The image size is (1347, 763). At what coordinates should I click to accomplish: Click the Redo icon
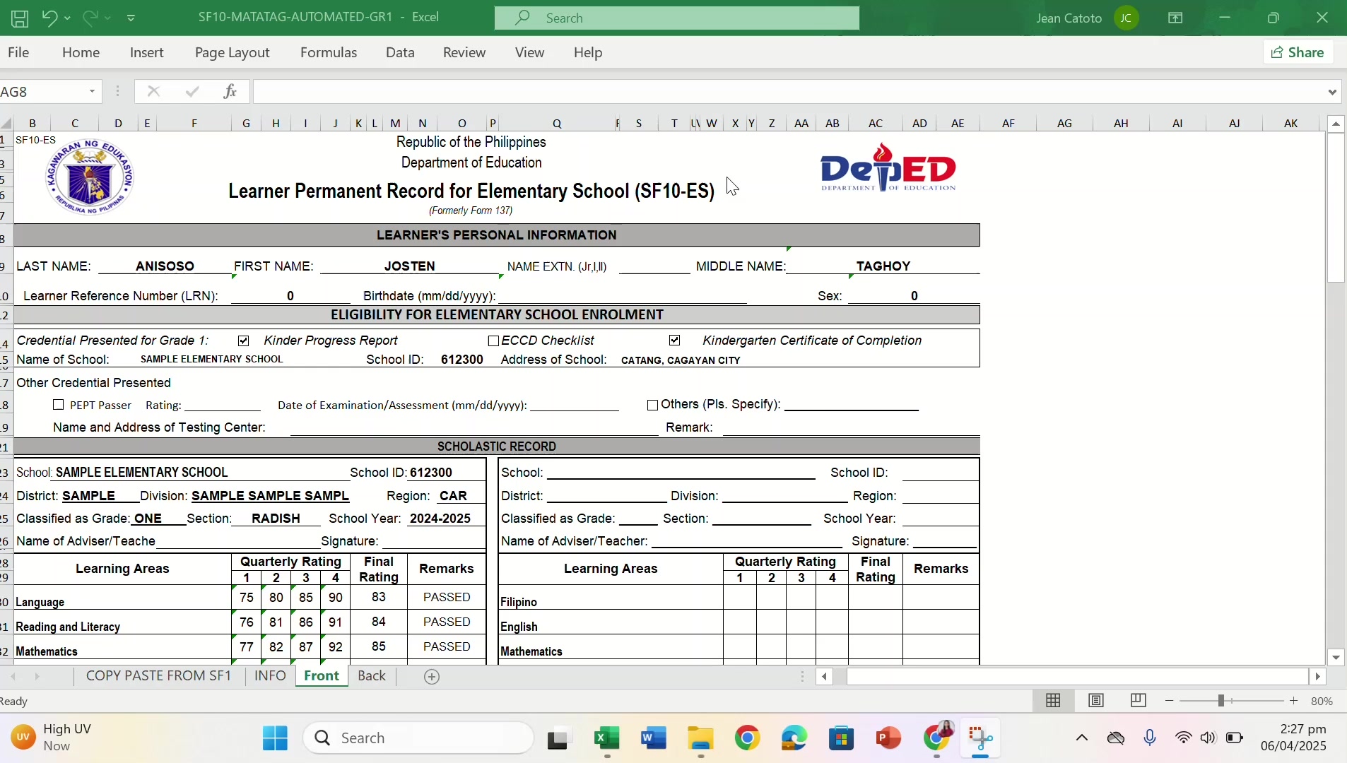point(90,18)
